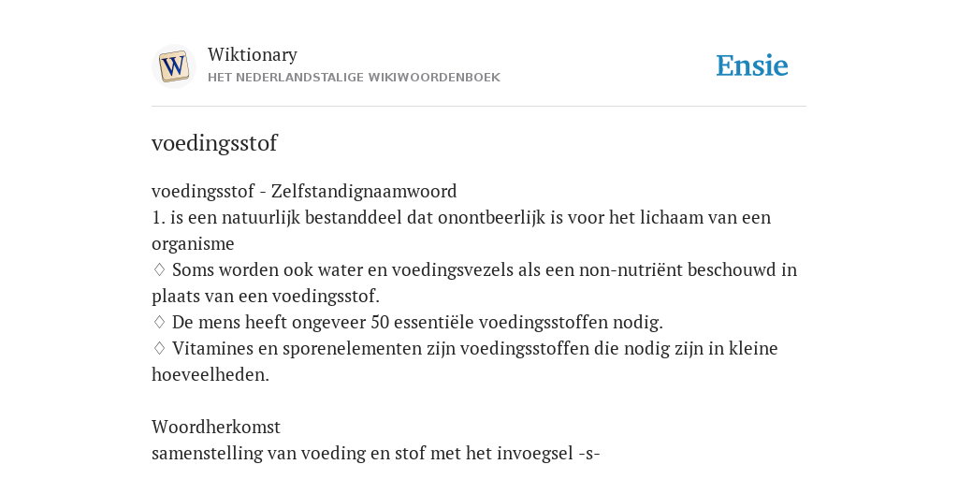
Task: Click the line voedingsstof - Zelfstandignaamwoord
Action: point(304,191)
